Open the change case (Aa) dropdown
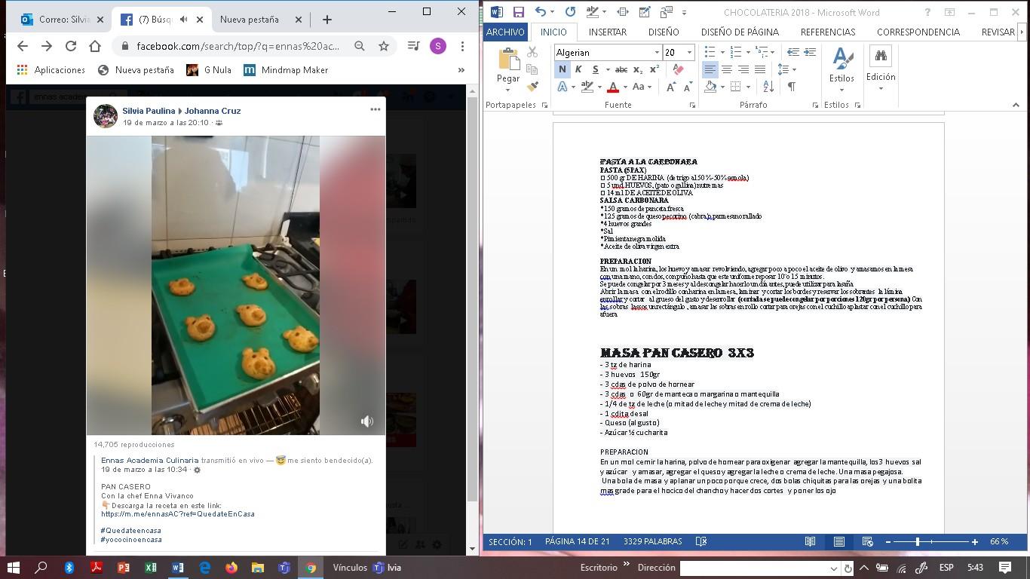The height and width of the screenshot is (579, 1030). point(642,87)
